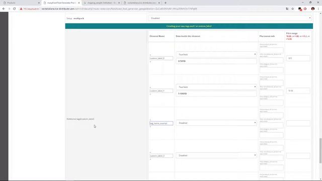Image resolution: width=322 pixels, height=181 pixels.
Task: Edit the tag_name_example element name field
Action: pos(161,123)
